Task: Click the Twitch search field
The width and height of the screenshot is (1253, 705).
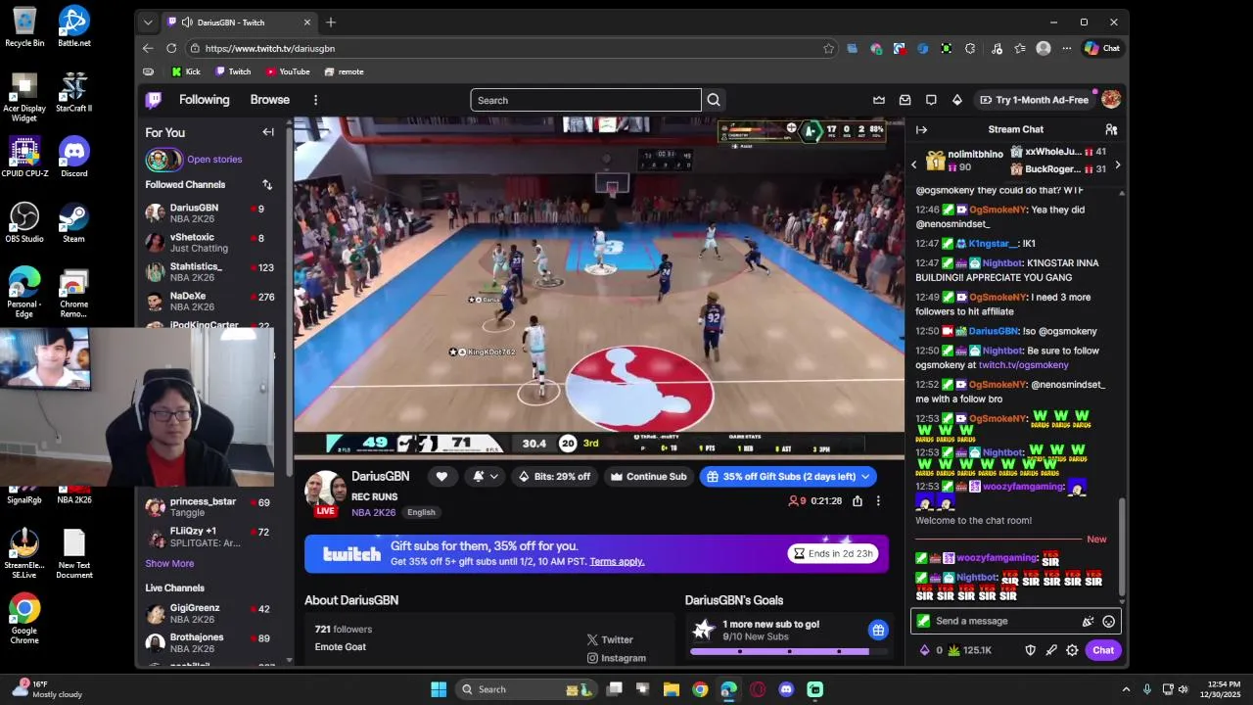Action: coord(585,100)
